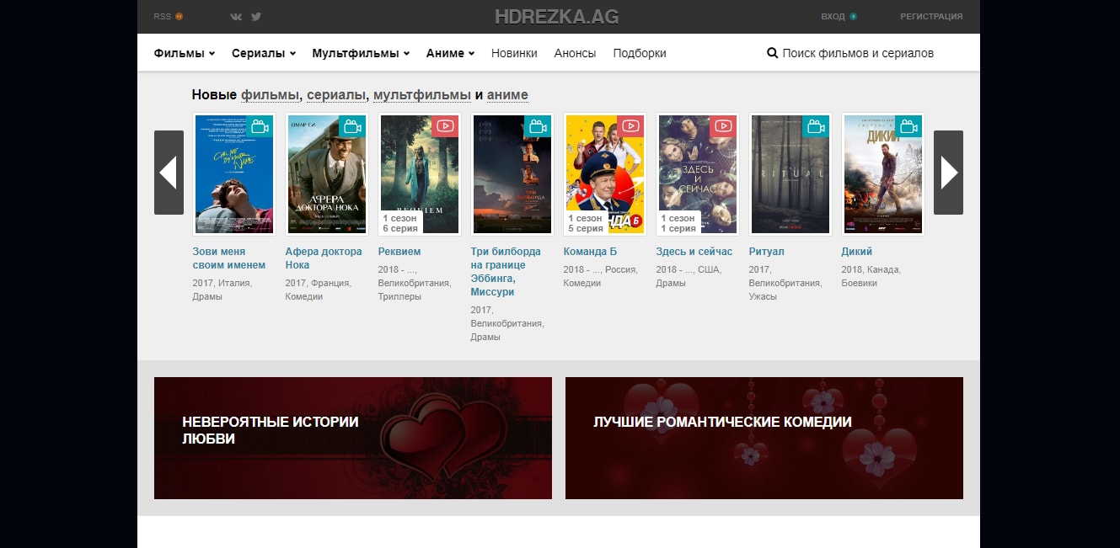Open the VK social icon

(236, 17)
